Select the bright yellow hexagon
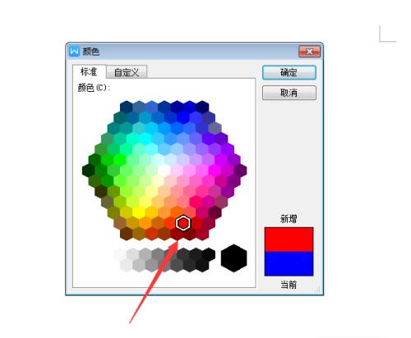 pos(139,212)
